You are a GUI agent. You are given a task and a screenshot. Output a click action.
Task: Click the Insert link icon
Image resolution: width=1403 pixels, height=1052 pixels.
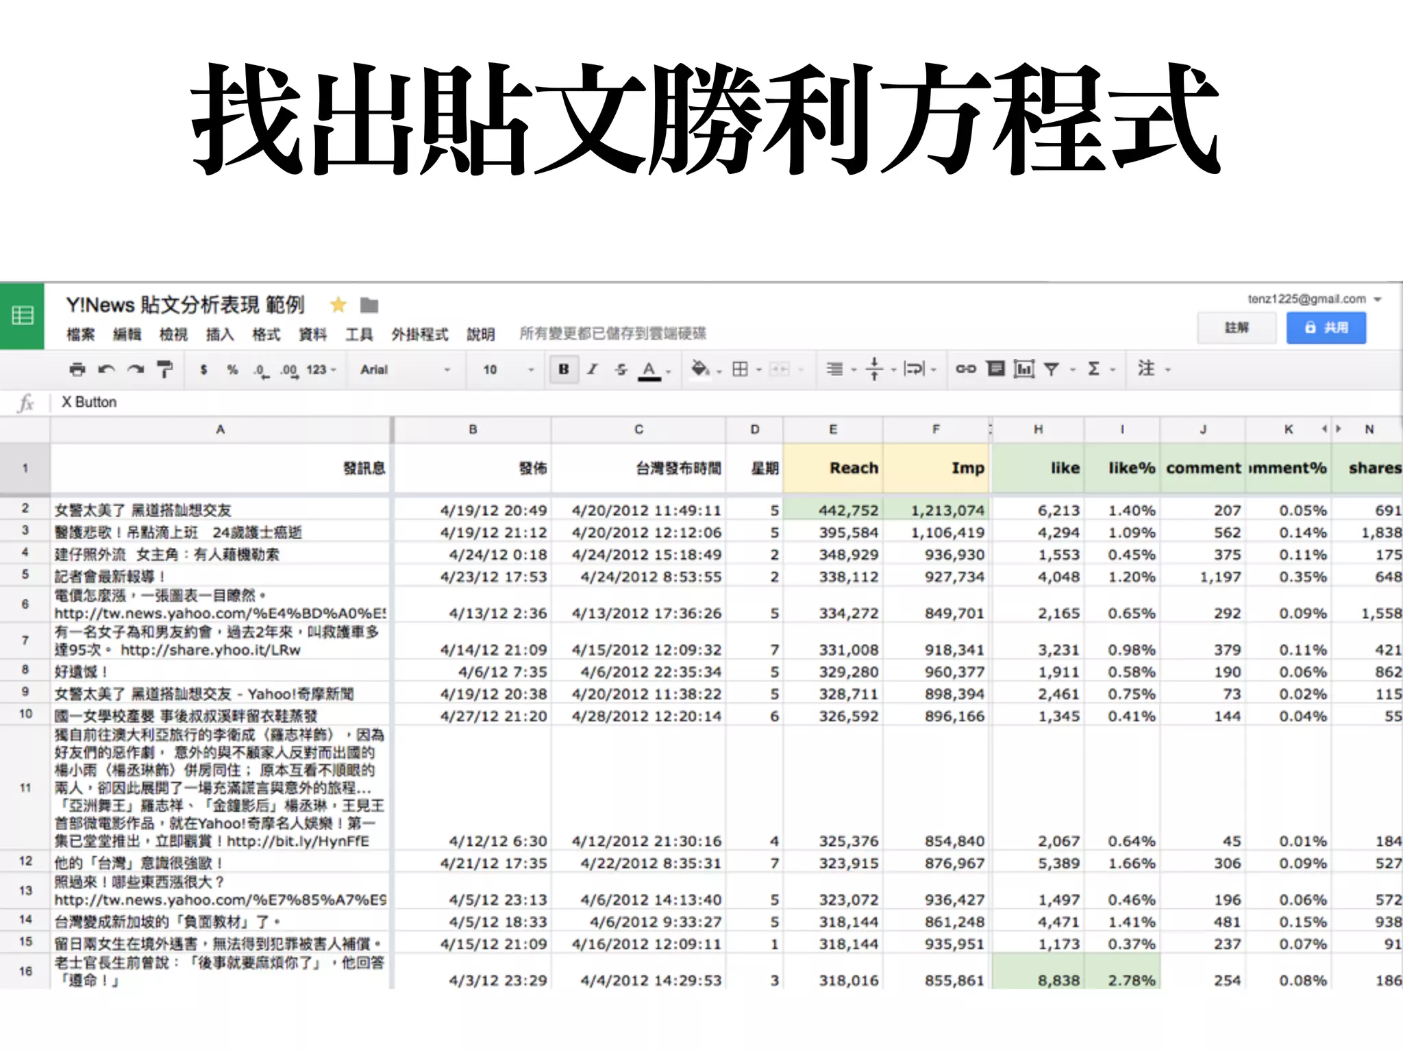click(x=966, y=369)
